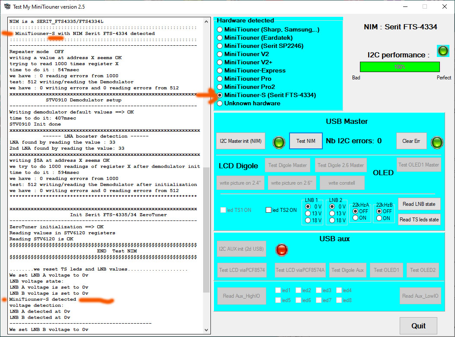Click Test Digole Master button
The image size is (455, 337).
(x=287, y=165)
